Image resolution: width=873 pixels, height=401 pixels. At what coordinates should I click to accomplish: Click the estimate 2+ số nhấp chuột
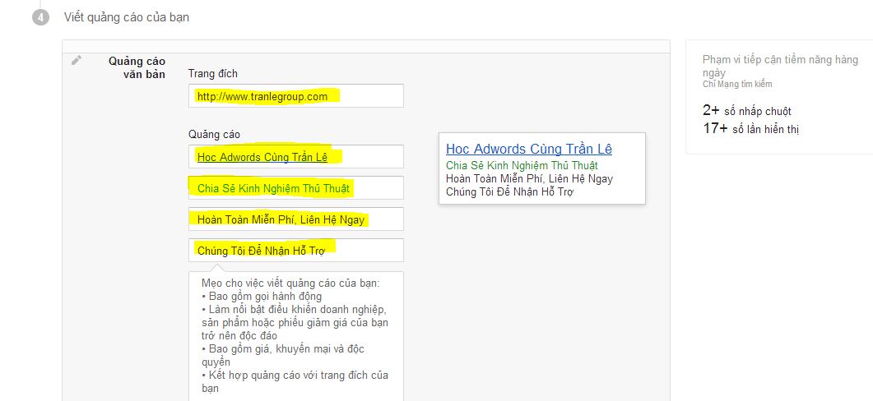[x=746, y=111]
